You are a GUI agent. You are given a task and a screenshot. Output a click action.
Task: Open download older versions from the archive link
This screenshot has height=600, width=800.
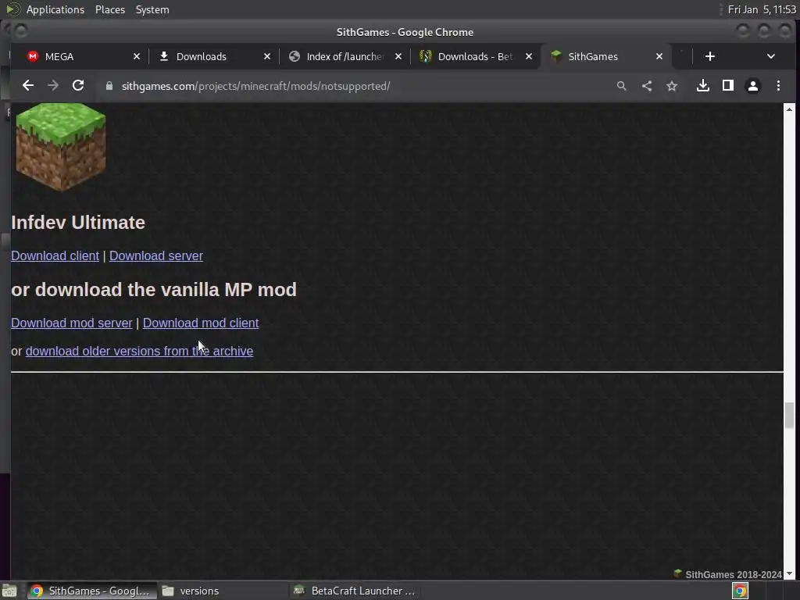[x=139, y=351]
